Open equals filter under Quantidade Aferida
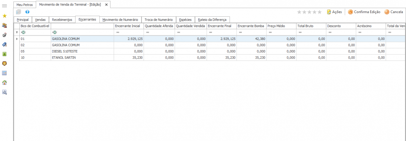The height and width of the screenshot is (141, 406). [x=147, y=32]
